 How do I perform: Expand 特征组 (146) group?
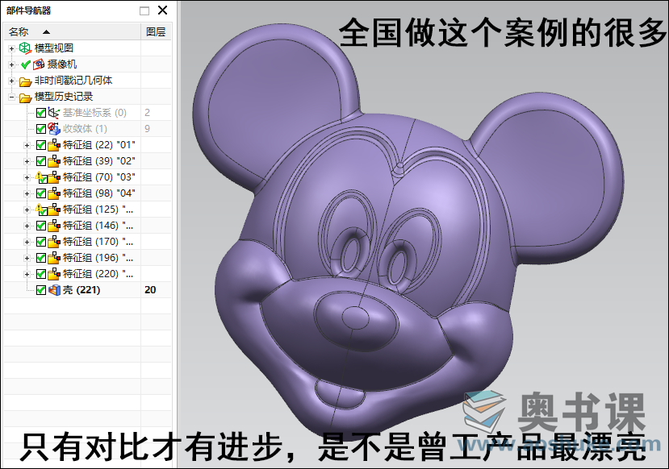(x=27, y=226)
